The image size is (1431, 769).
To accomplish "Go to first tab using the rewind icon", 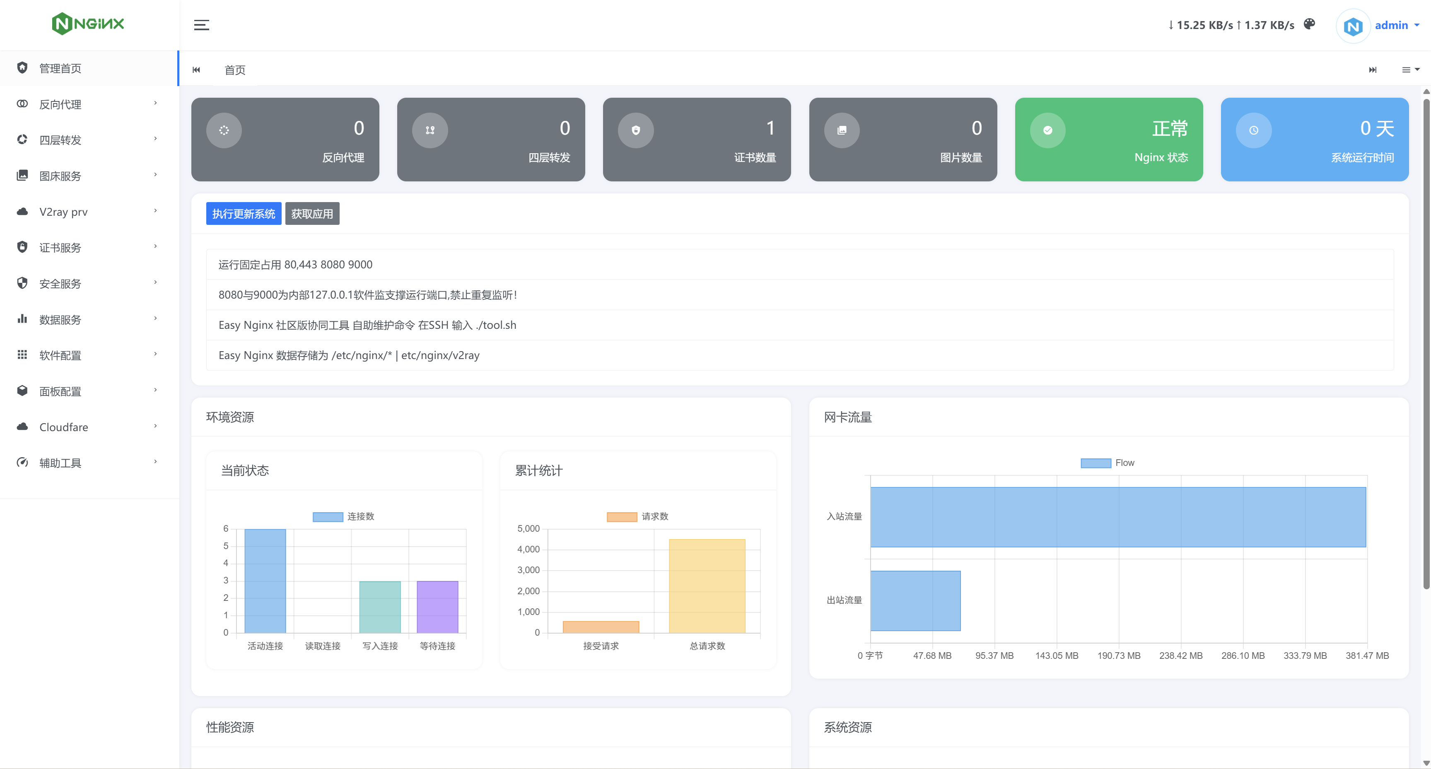I will coord(196,70).
